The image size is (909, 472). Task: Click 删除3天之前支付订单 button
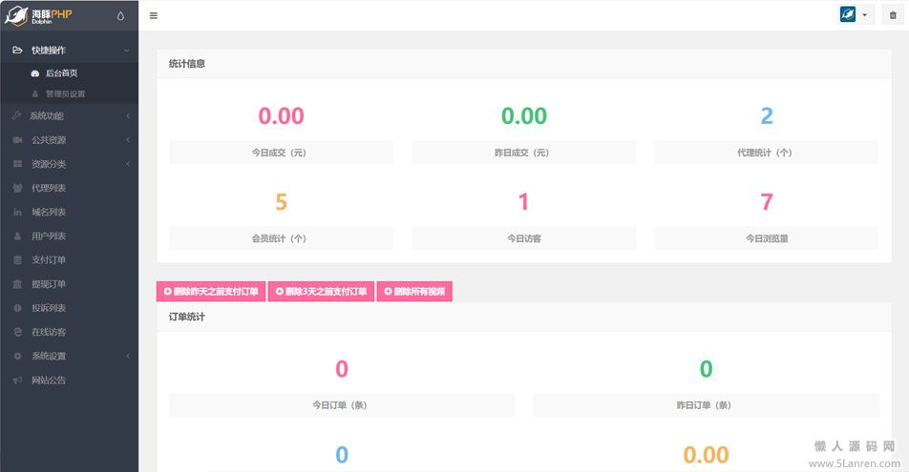[321, 292]
